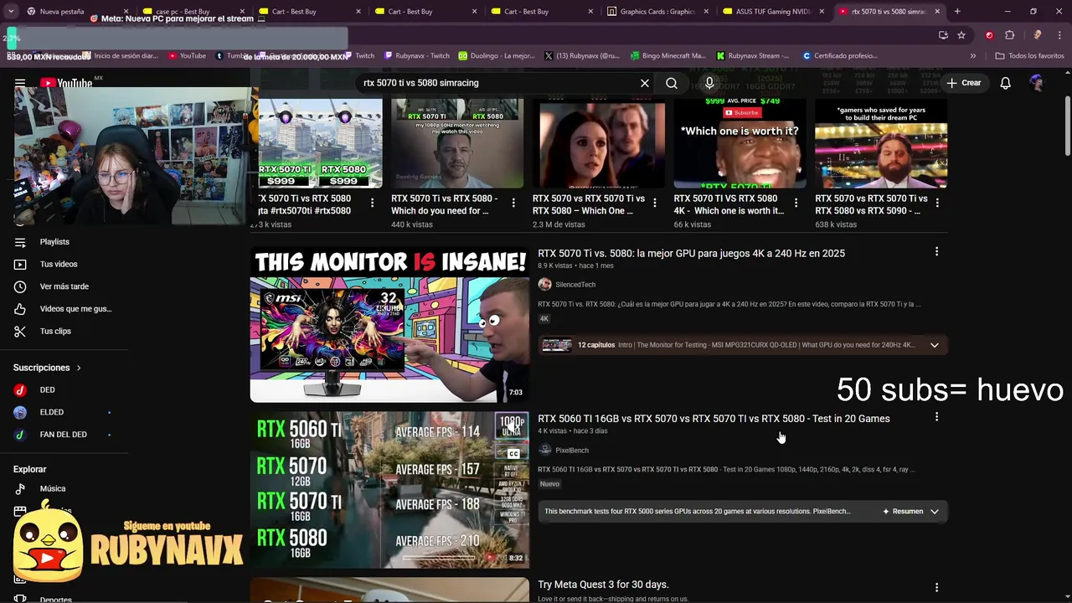Screen dimensions: 1072x603
Task: Open the browser extensions puzzle icon
Action: (1009, 35)
